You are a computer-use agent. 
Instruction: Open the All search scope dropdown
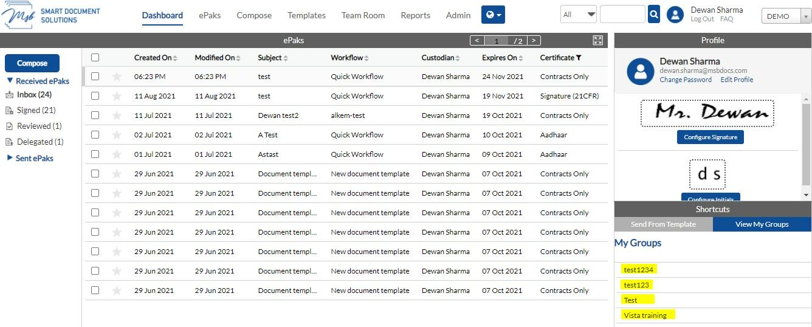[x=579, y=15]
